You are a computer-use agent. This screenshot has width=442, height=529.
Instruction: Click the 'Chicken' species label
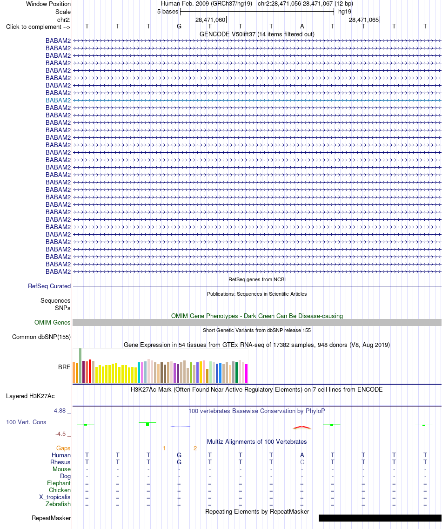pos(60,490)
